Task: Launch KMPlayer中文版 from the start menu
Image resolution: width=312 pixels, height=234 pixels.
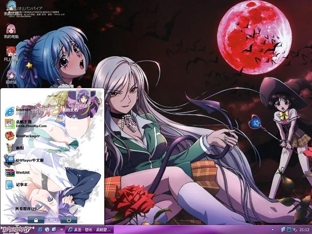Action: [x=24, y=160]
